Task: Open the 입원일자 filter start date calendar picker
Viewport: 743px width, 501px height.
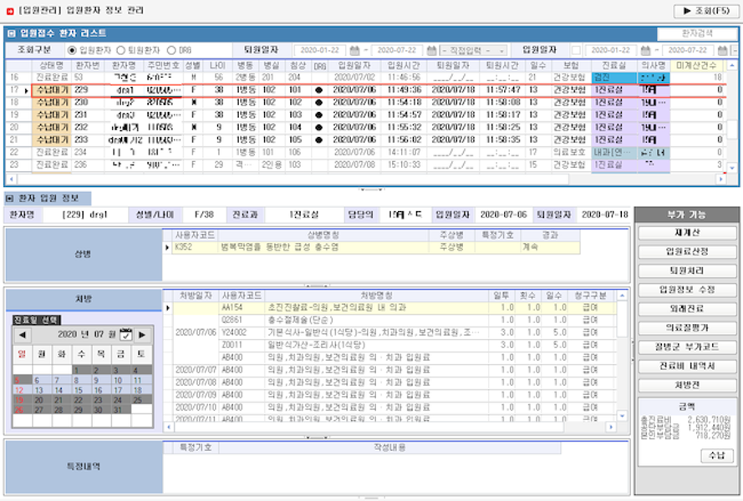Action: (645, 50)
